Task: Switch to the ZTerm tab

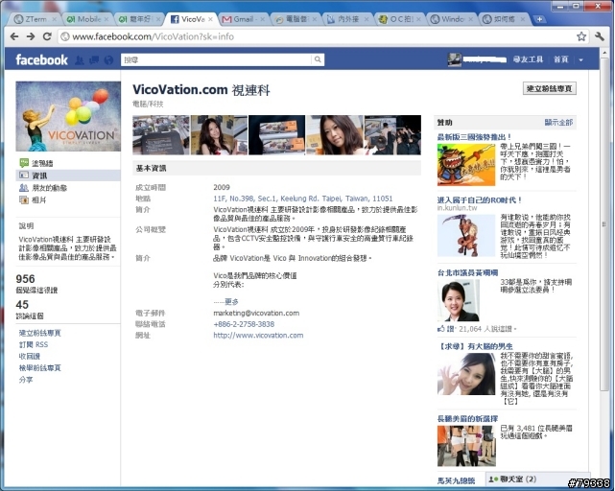Action: pos(35,19)
